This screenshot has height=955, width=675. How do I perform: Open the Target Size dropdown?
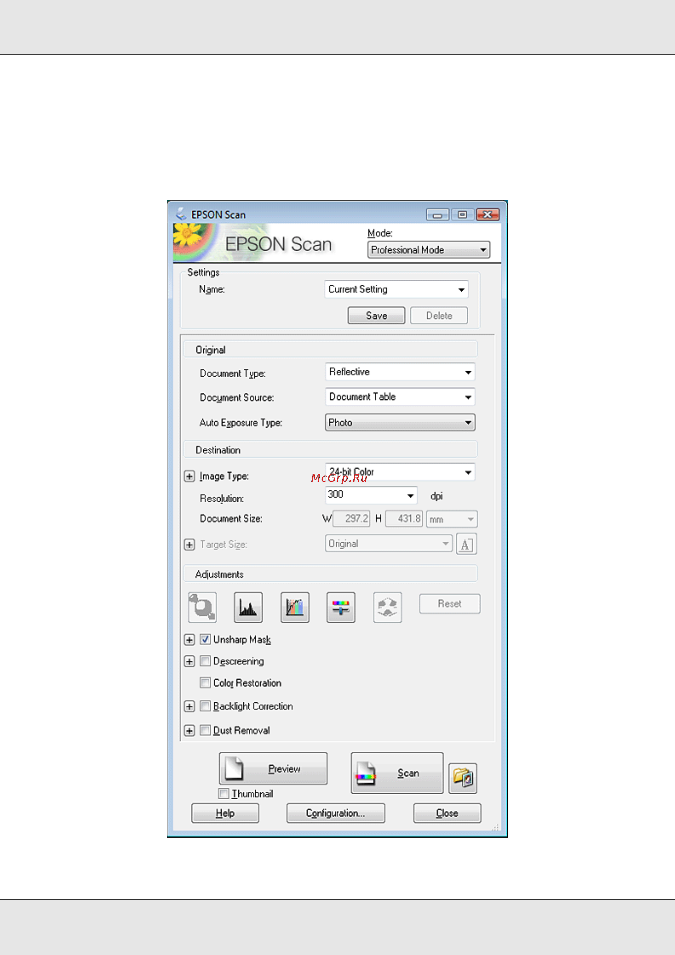(x=389, y=544)
